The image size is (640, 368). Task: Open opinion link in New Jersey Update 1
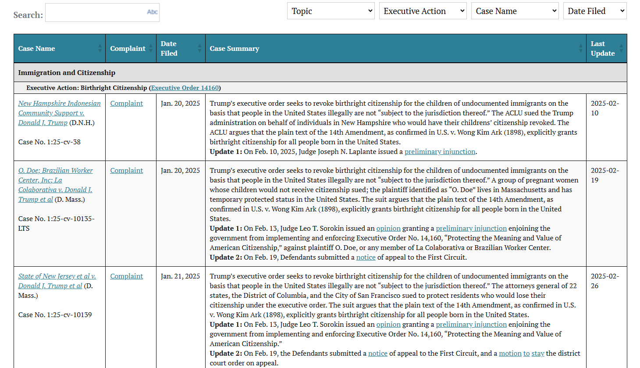(388, 325)
